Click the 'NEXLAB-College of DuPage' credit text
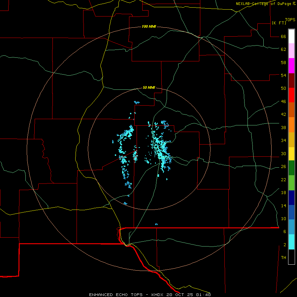The width and height of the screenshot is (297, 297). click(264, 4)
